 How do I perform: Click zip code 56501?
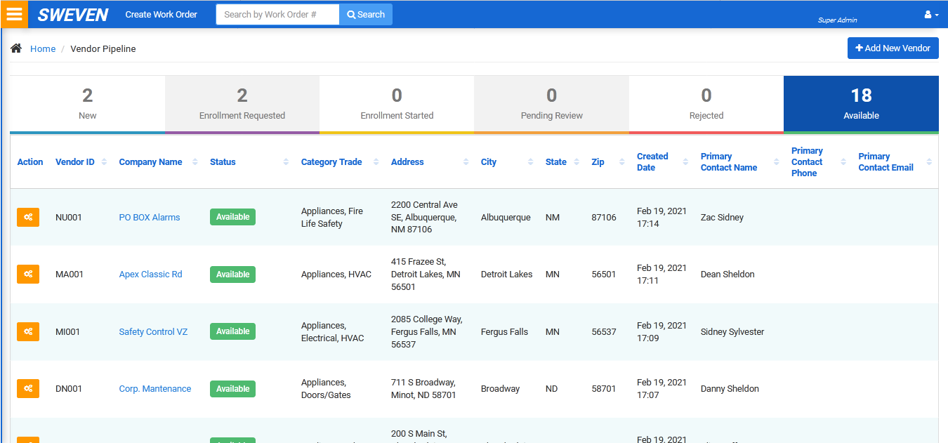(604, 274)
